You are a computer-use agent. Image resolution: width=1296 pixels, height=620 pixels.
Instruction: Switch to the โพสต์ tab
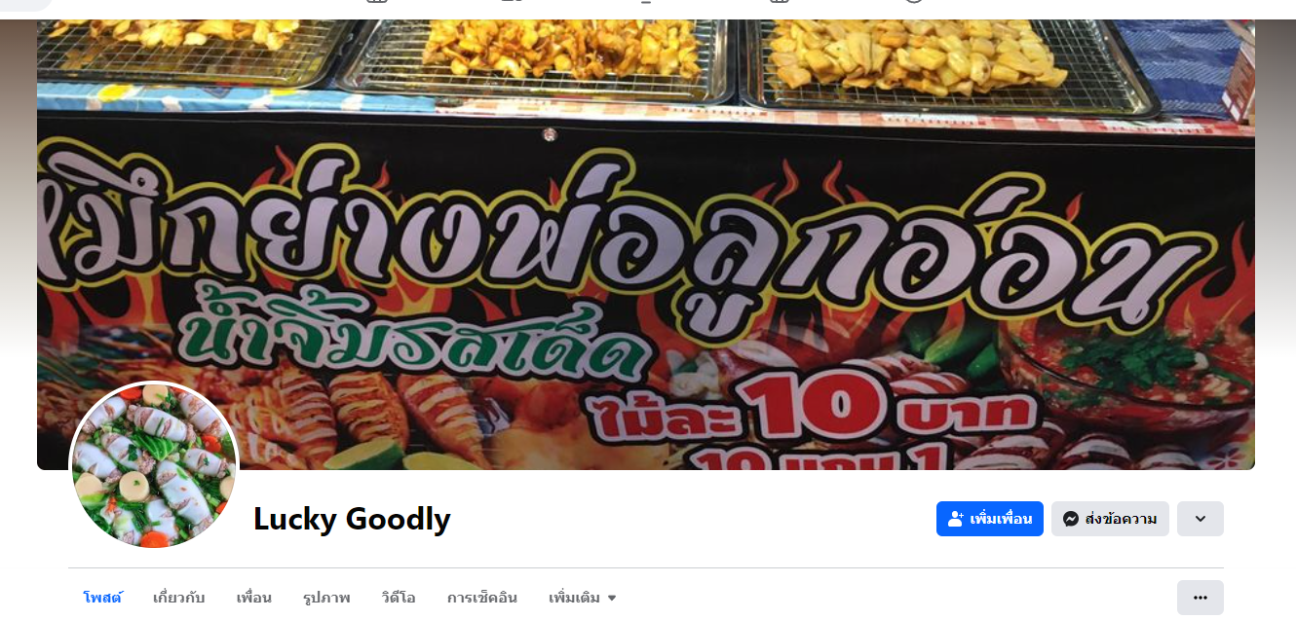[x=102, y=598]
